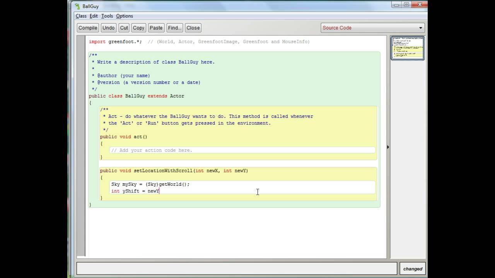
Task: Click the setLocationWithScroll method signature
Action: click(174, 171)
